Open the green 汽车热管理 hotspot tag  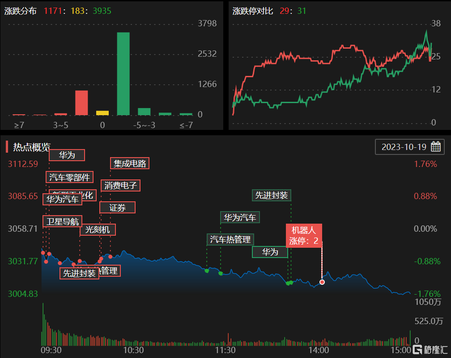point(230,239)
